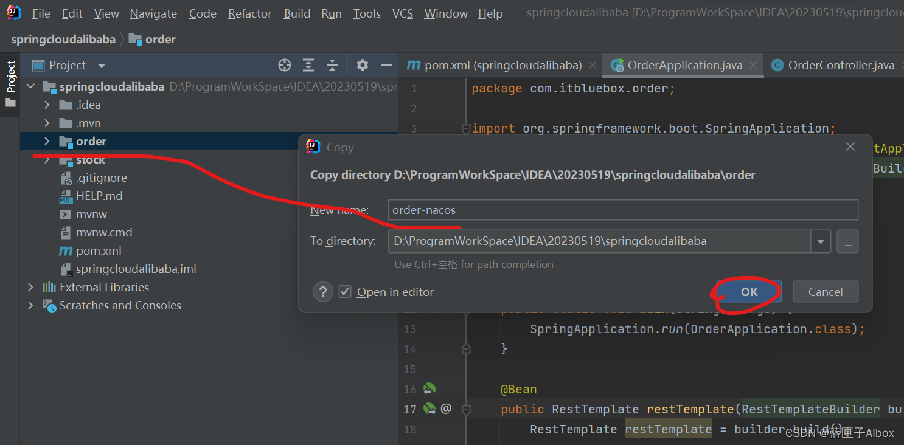Close the Copy dialog with X
The image size is (904, 445).
[x=850, y=147]
